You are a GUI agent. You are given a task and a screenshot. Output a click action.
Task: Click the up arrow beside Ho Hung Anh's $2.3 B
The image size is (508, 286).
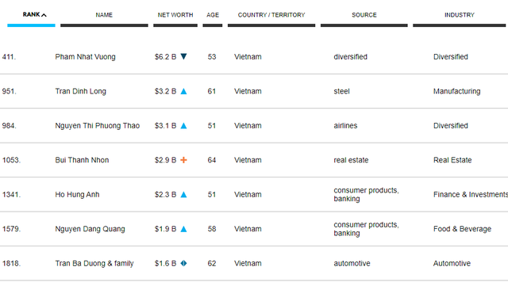click(183, 194)
